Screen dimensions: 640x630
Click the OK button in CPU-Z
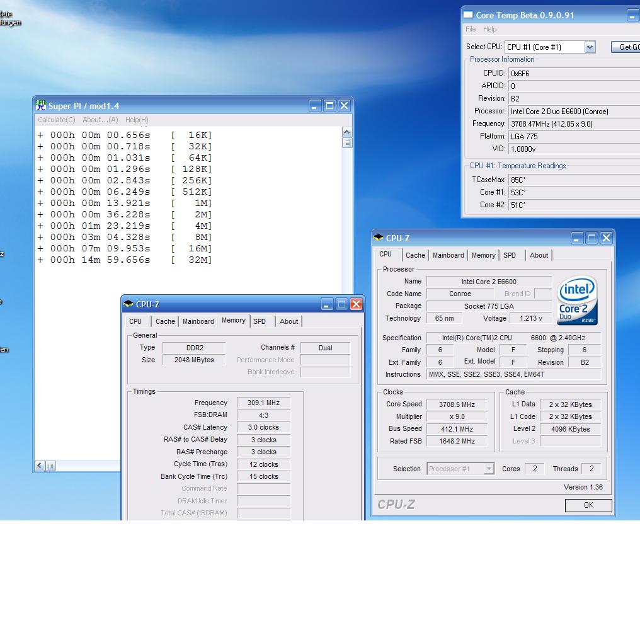pyautogui.click(x=588, y=505)
